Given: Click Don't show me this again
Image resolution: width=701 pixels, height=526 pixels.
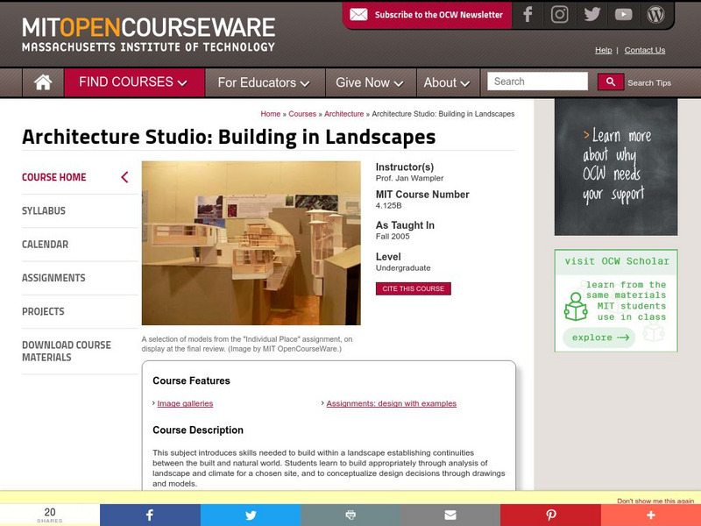Looking at the screenshot, I should pyautogui.click(x=655, y=501).
